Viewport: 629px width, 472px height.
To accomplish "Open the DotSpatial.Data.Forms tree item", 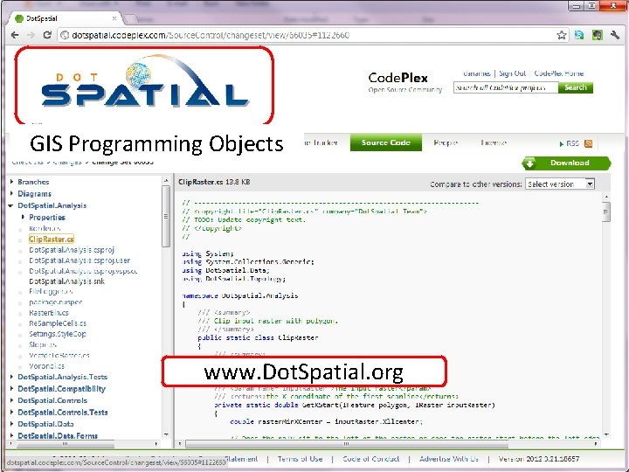I will click(x=58, y=435).
